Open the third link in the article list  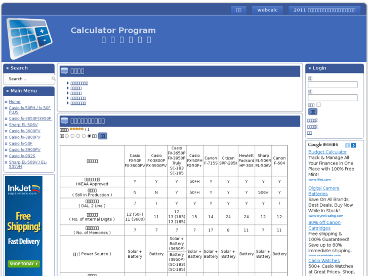click(76, 94)
